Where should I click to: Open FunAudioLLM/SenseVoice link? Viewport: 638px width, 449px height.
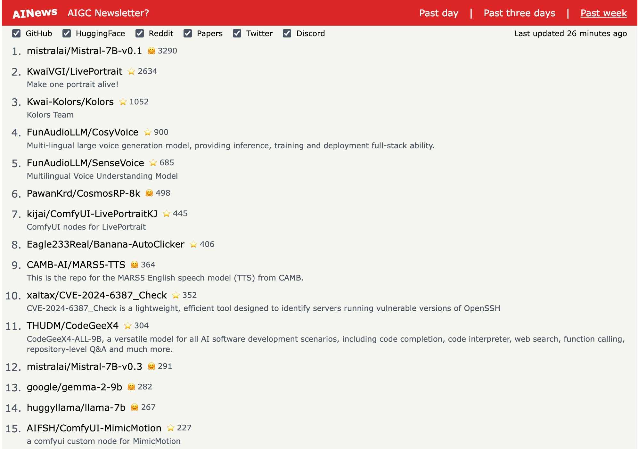(x=85, y=163)
